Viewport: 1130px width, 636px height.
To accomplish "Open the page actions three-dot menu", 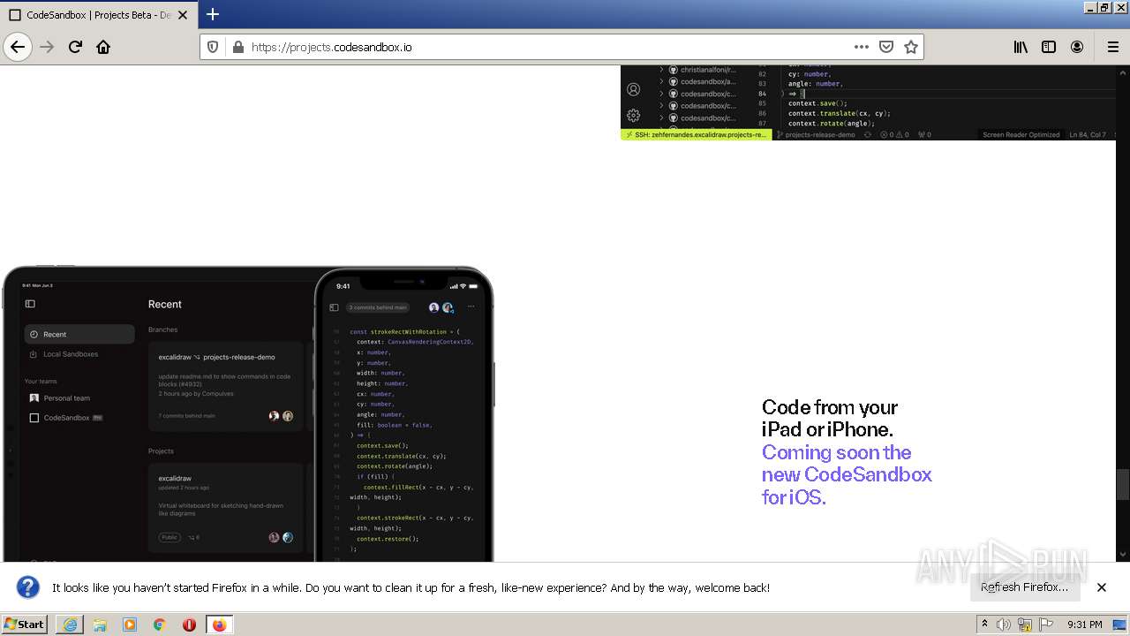I will tap(862, 47).
